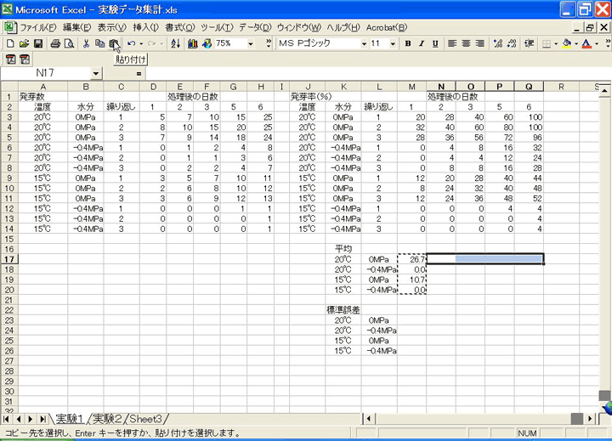Viewport: 612px width, 441px height.
Task: Click column header K
Action: (x=343, y=87)
